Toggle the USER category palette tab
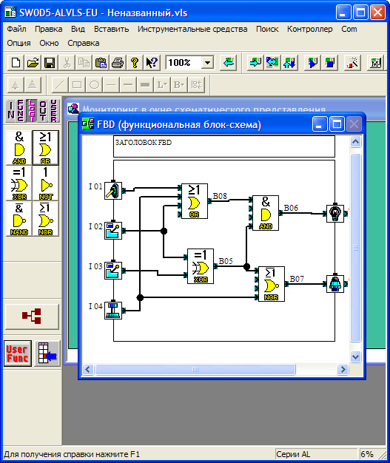Image resolution: width=390 pixels, height=463 pixels. (53, 111)
